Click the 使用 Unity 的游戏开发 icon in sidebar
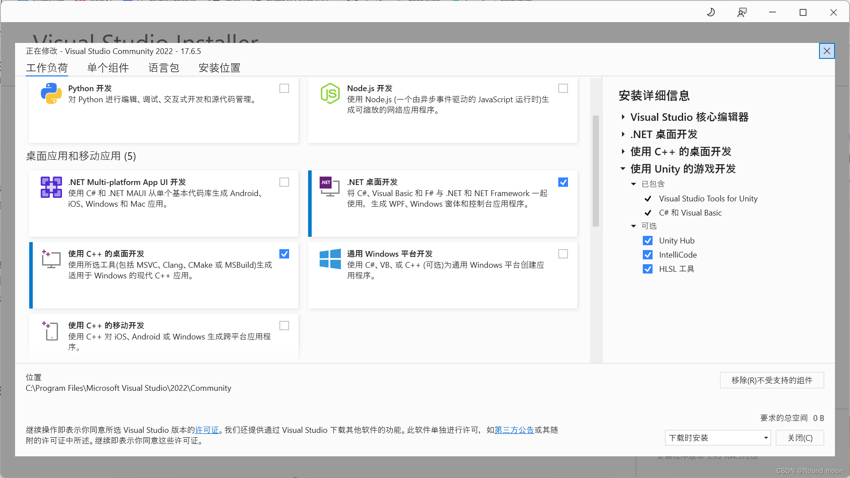The width and height of the screenshot is (850, 478). click(x=623, y=168)
